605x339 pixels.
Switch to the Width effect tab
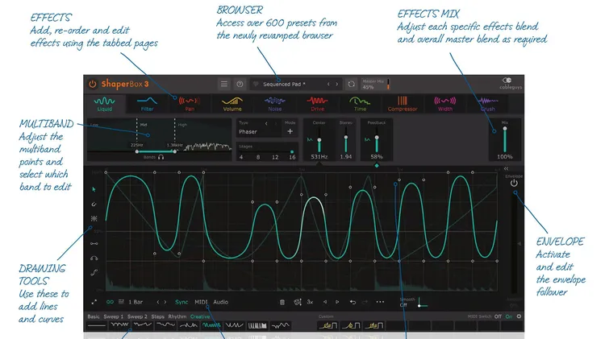444,104
